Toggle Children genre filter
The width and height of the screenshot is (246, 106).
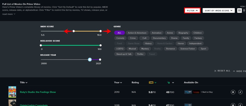pos(198,33)
